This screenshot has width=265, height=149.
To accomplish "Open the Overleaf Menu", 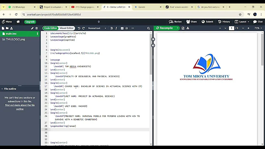I will [7, 22].
